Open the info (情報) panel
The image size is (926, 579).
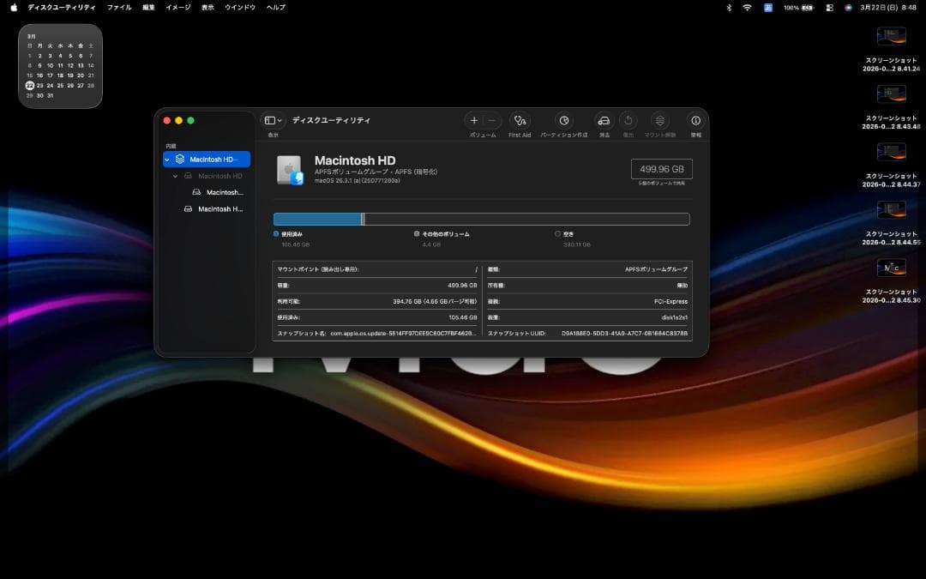tap(695, 121)
